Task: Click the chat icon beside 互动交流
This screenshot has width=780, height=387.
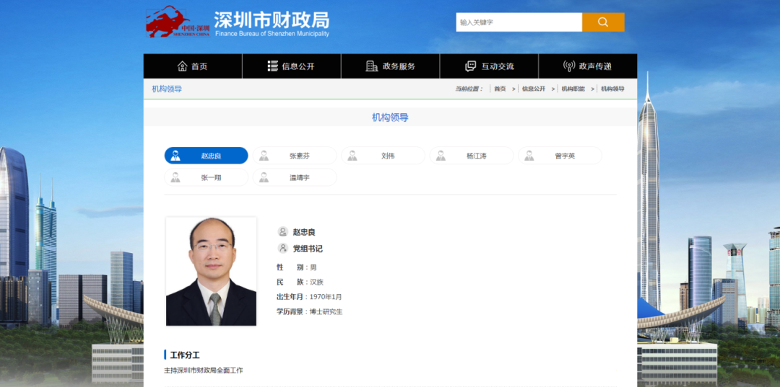Action: pyautogui.click(x=471, y=66)
